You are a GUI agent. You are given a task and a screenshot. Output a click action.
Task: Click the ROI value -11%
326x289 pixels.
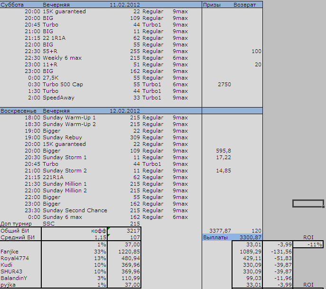point(315,245)
